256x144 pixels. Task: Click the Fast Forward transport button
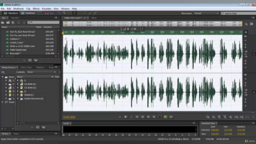point(148,117)
